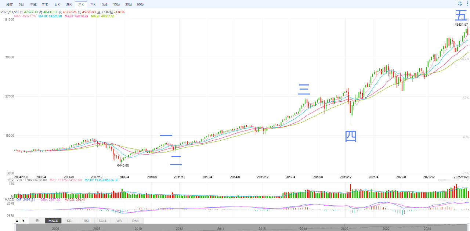Choose the 5日 five-day view
470x231 pixels.
pos(21,4)
